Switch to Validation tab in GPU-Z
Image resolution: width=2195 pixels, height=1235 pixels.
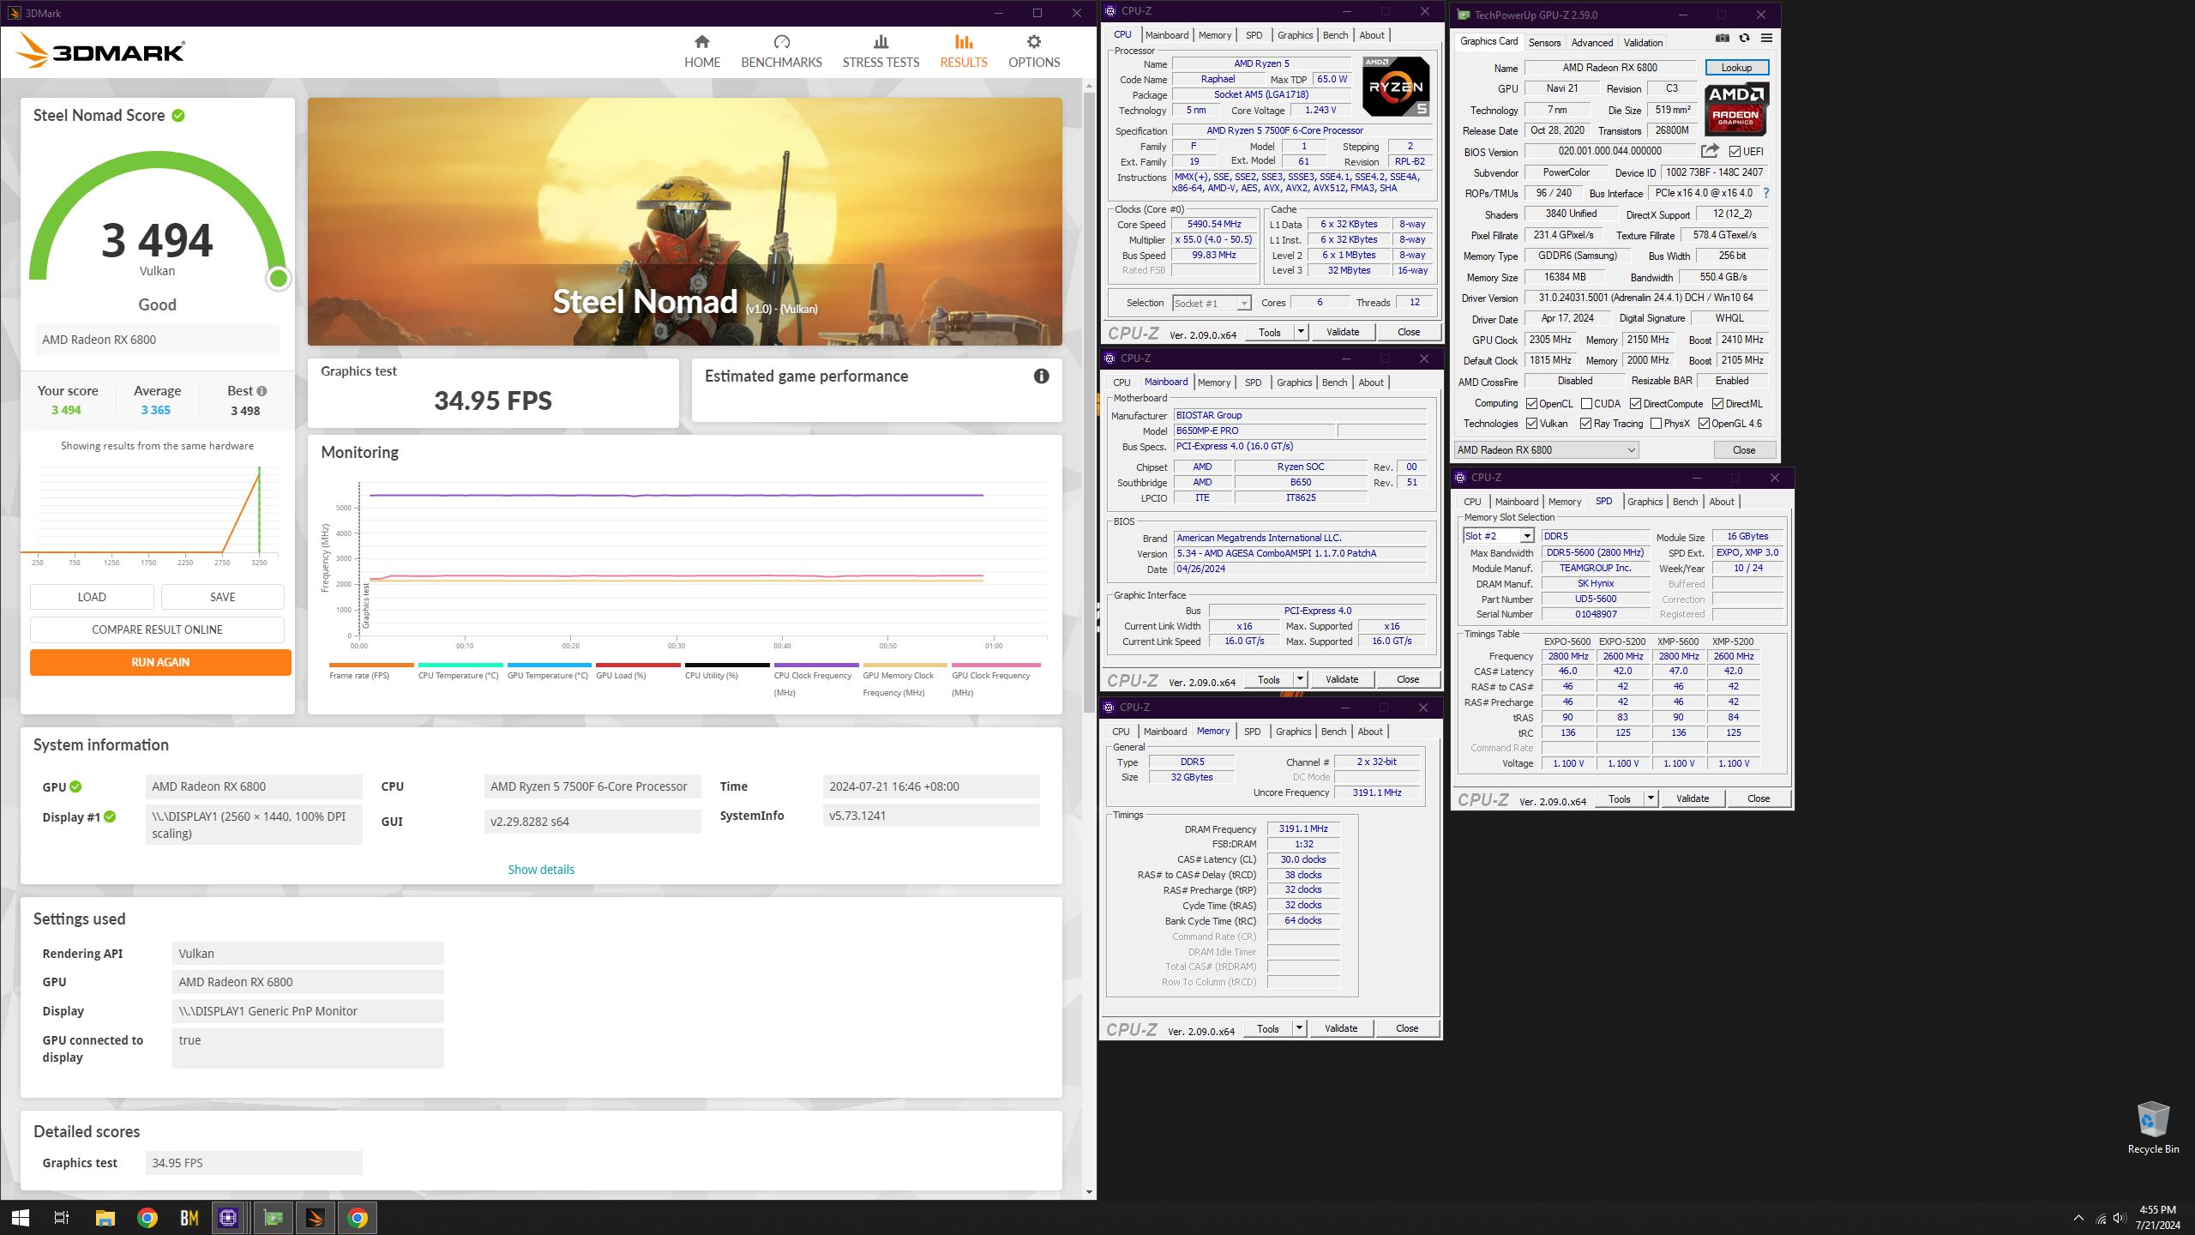click(x=1643, y=42)
